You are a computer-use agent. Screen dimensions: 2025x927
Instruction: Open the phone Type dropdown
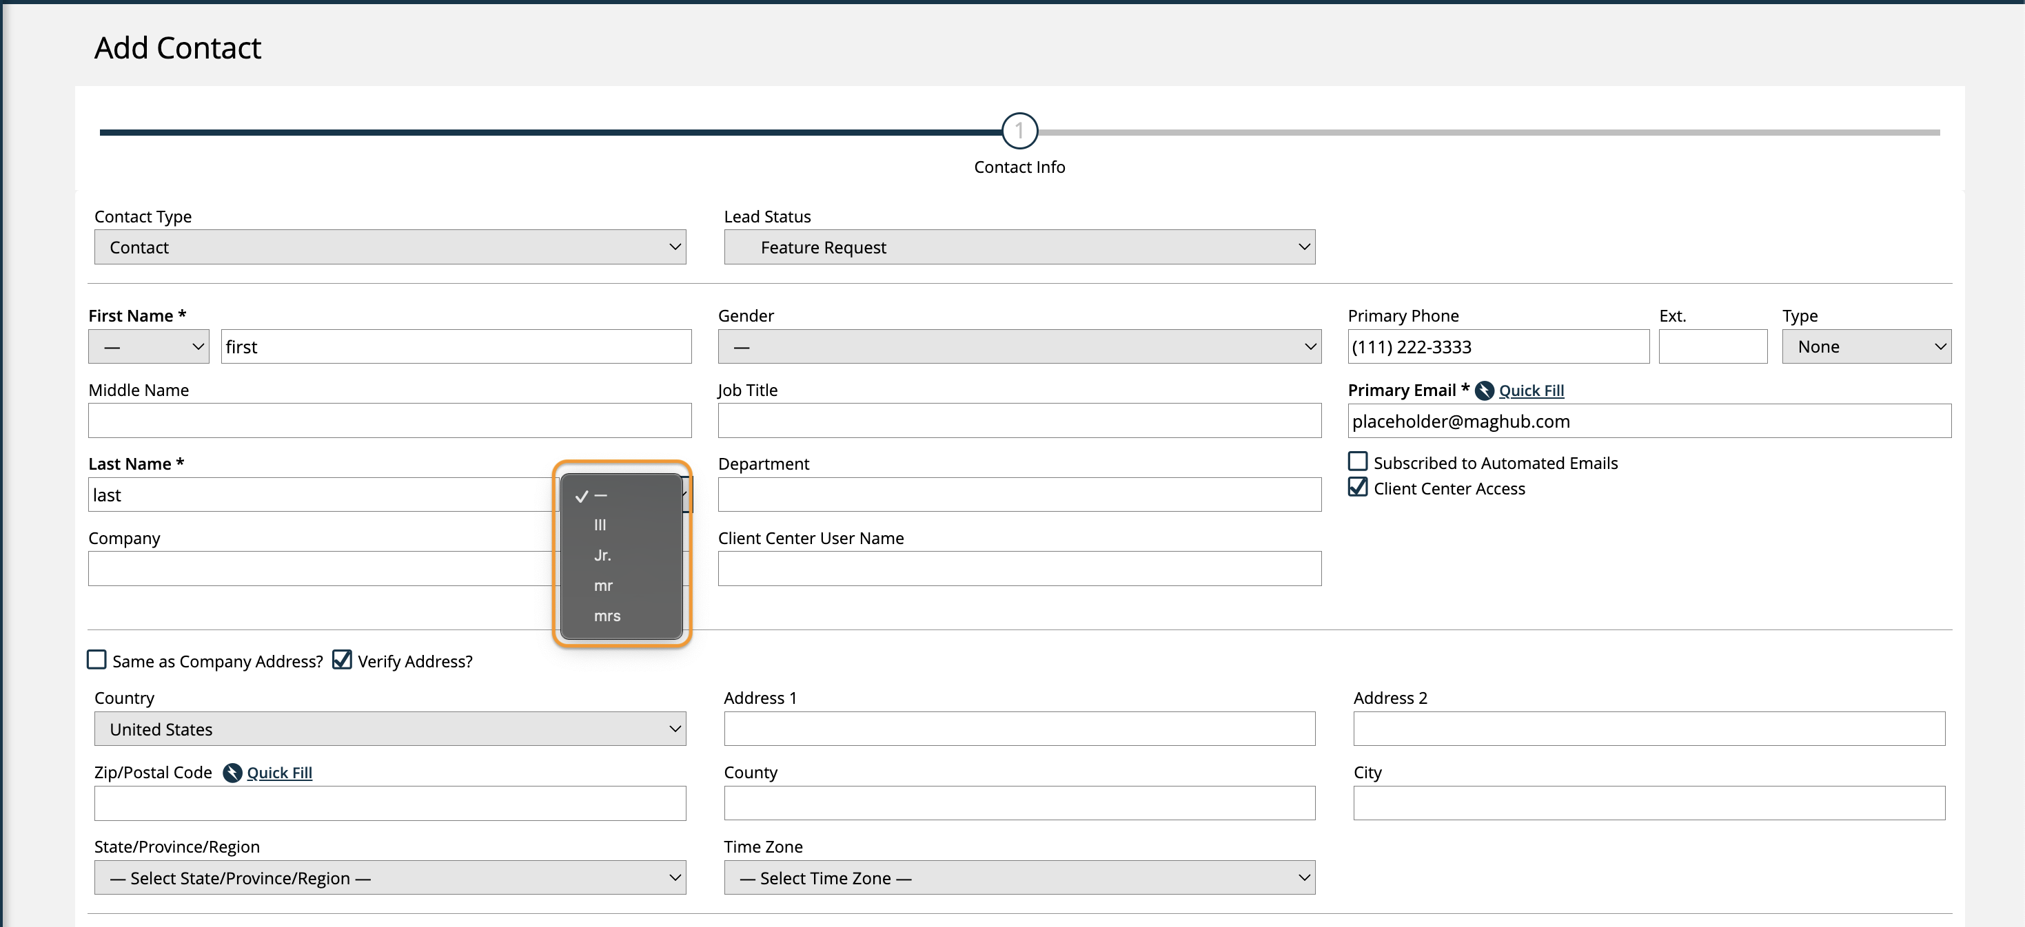1865,346
